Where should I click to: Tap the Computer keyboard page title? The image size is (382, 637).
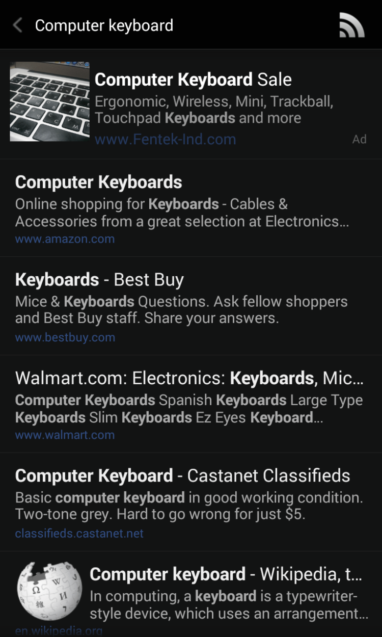click(104, 25)
